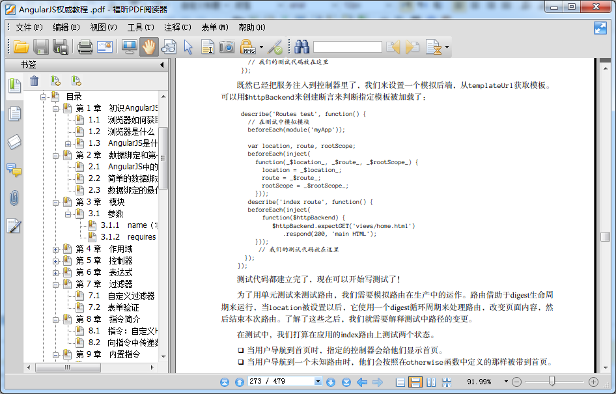Screen dimensions: 616x394
Task: Select bookmark 第 9 章 内置指令
Action: 108,354
